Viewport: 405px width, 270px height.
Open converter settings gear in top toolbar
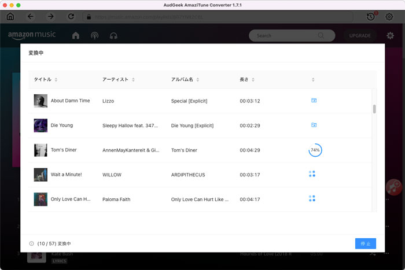coord(389,17)
